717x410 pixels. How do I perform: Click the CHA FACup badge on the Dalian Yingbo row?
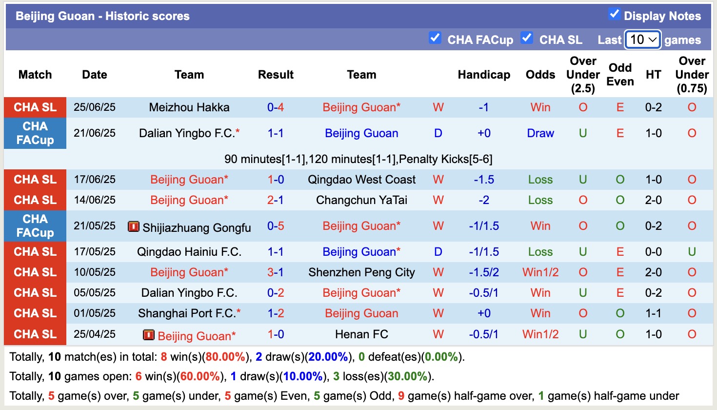(35, 133)
